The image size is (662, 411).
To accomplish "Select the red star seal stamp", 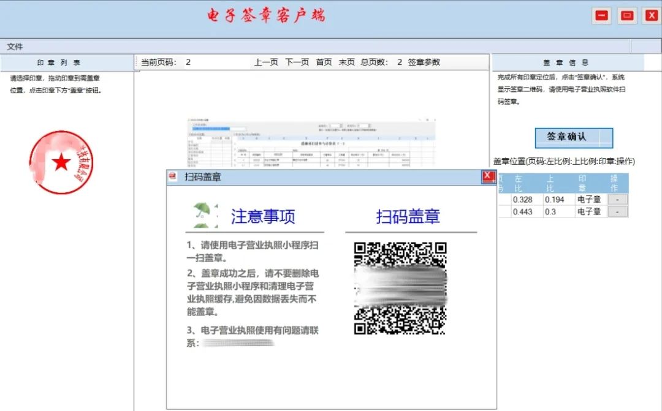I will 61,162.
